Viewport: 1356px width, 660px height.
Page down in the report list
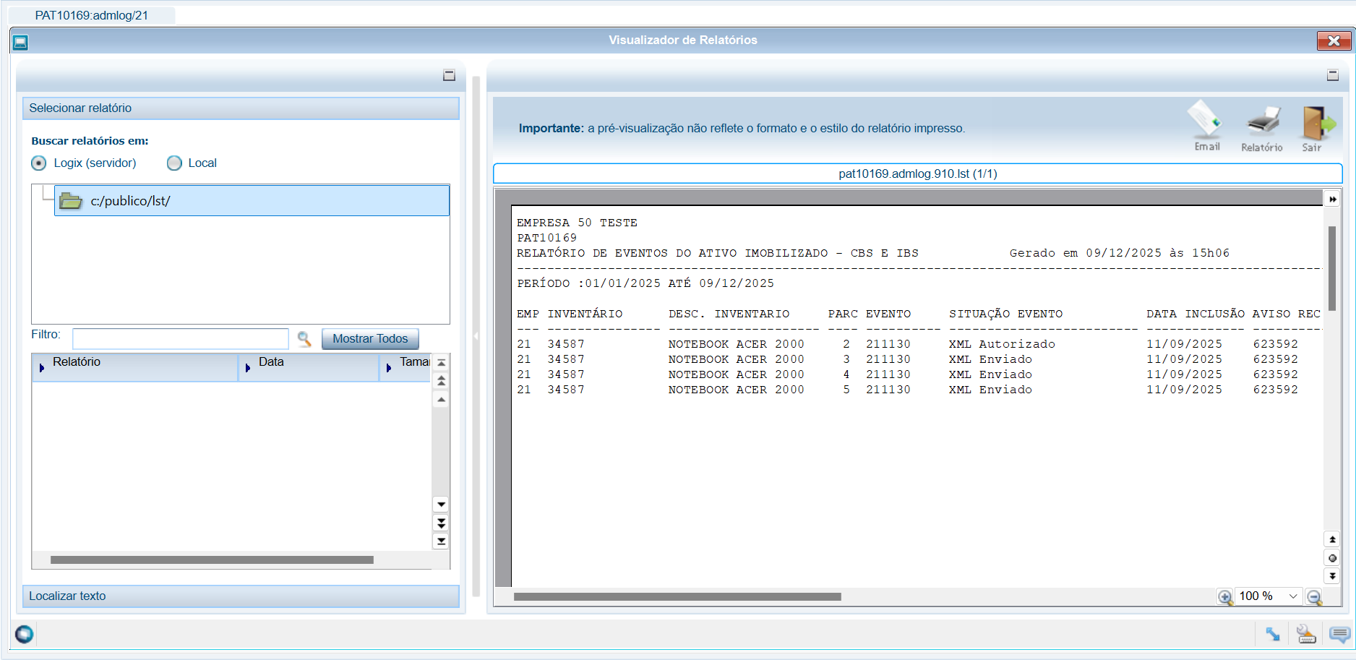(441, 523)
